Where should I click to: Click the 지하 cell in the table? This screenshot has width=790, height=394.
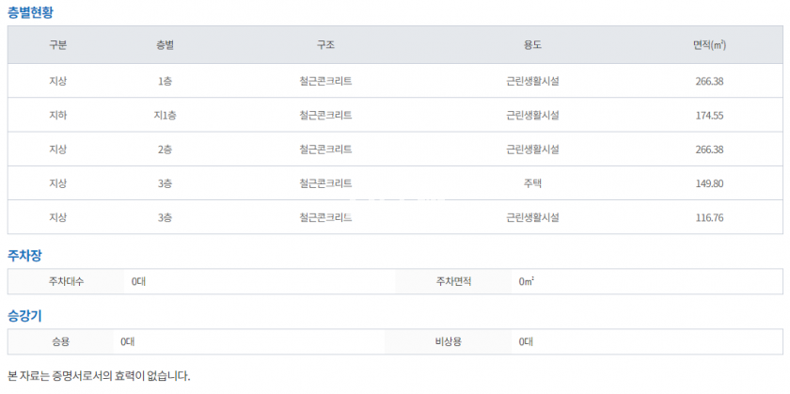(57, 115)
